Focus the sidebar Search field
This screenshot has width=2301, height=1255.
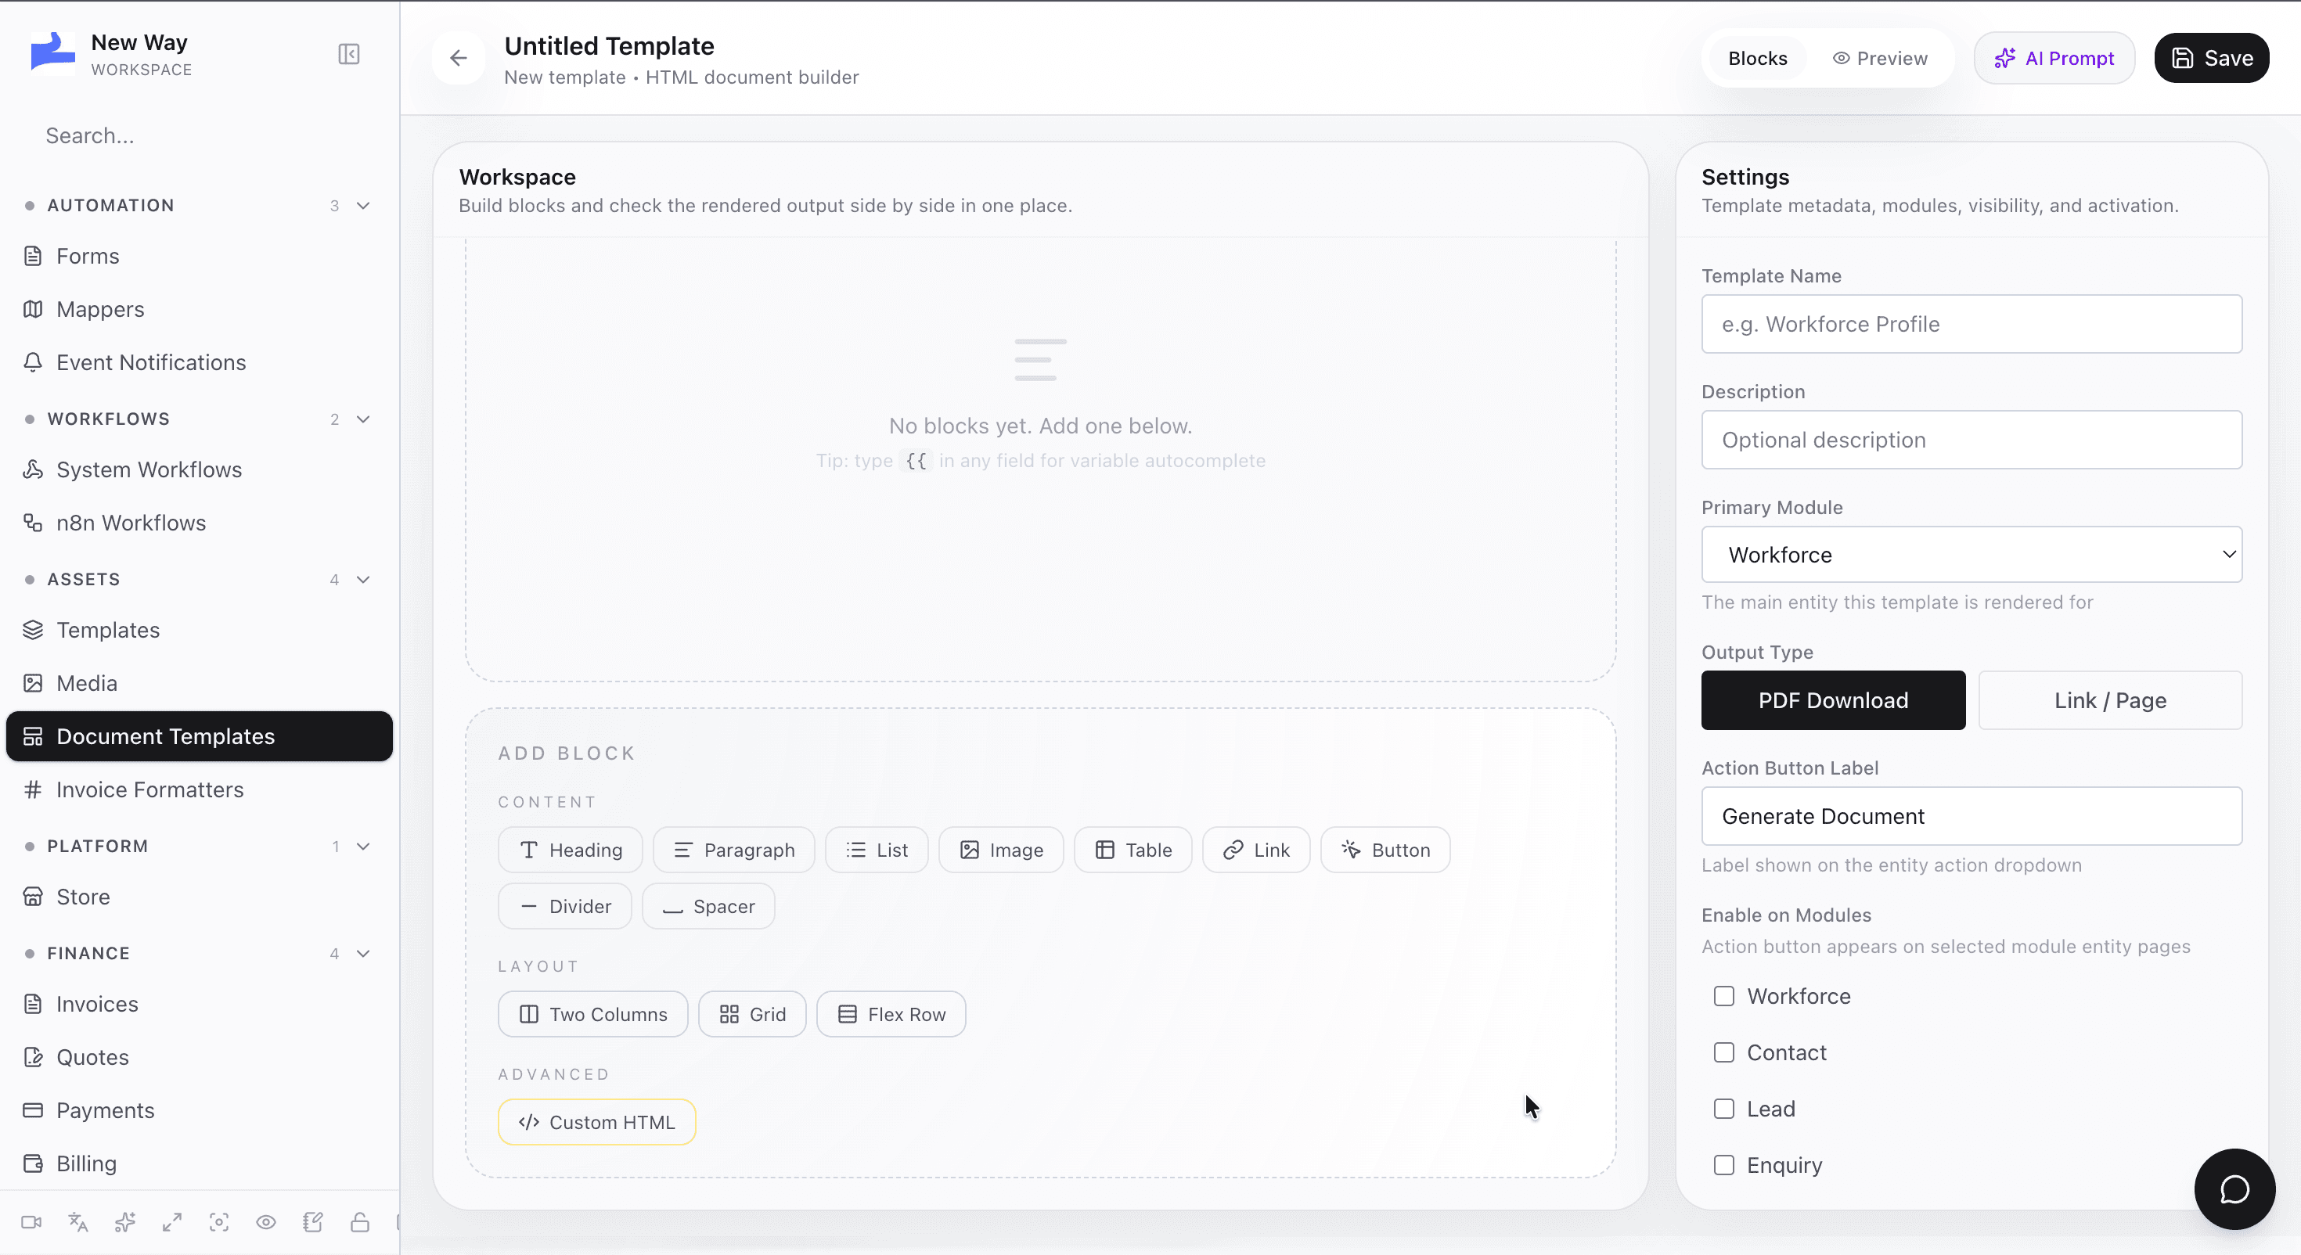coord(200,136)
